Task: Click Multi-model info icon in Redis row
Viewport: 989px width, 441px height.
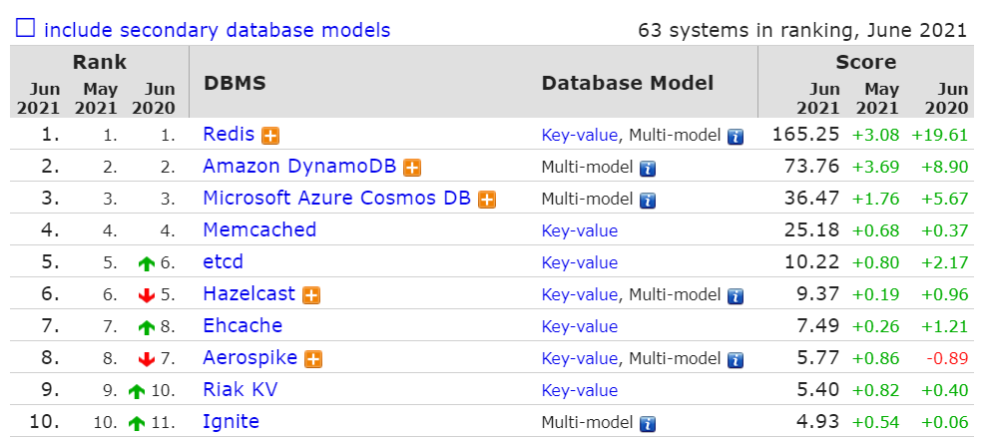Action: (x=735, y=137)
